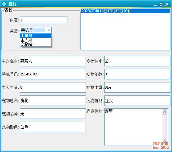
Task: Focus the 宠物姓名 field containing 傻狗
Action: (x=53, y=101)
